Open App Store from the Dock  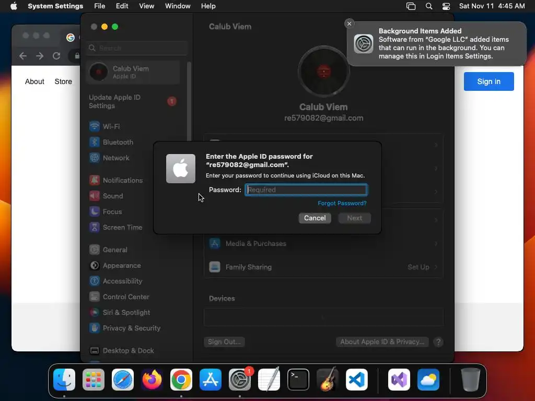tap(211, 380)
